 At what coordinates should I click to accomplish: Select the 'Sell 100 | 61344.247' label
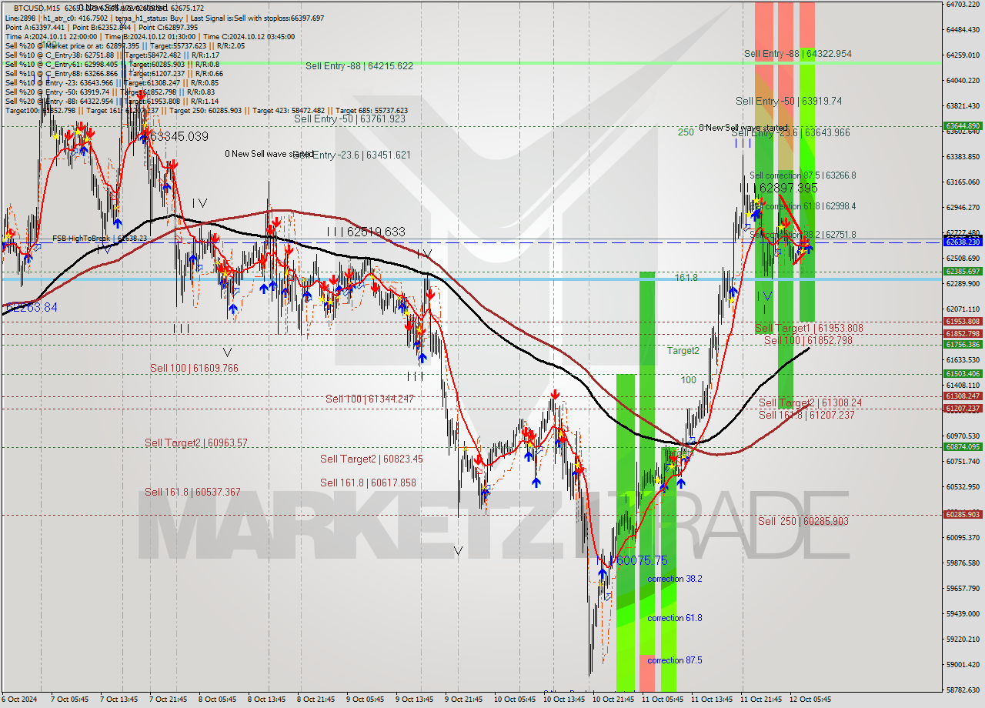pos(369,399)
